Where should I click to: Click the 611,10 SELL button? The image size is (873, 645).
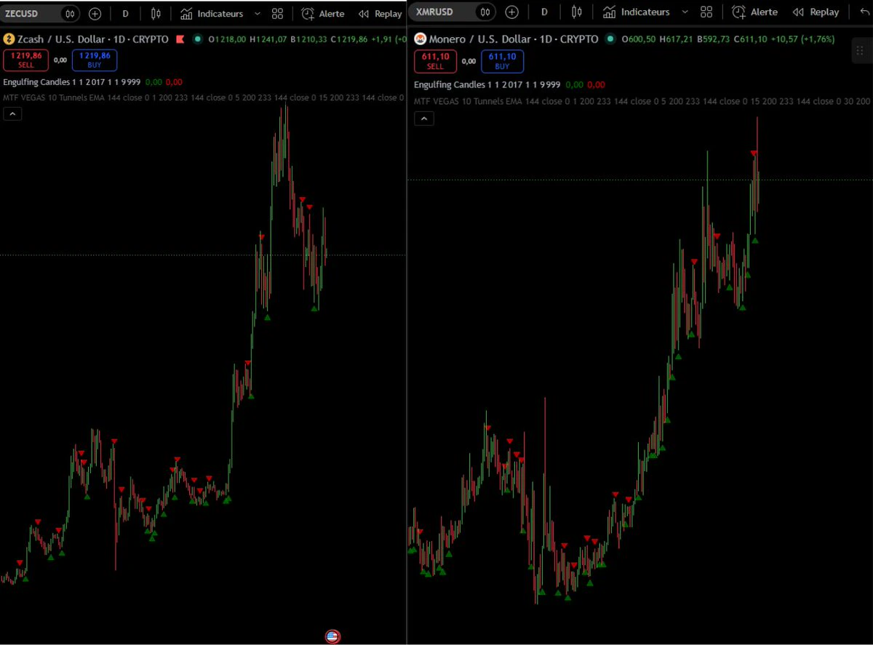coord(435,61)
